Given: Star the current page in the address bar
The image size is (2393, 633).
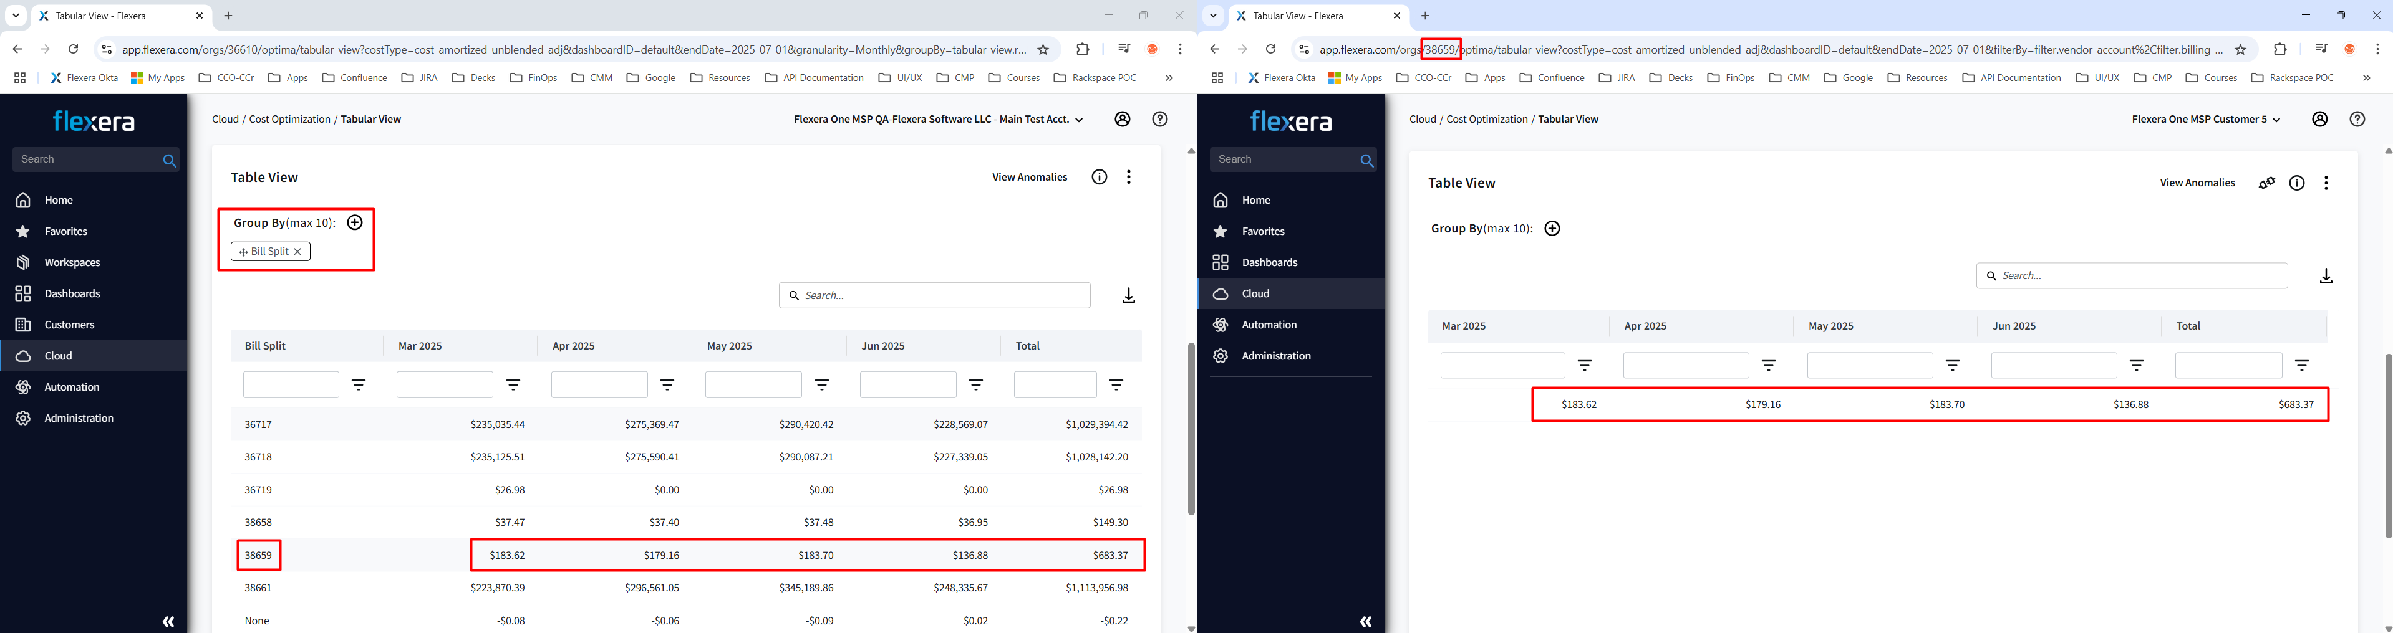Looking at the screenshot, I should coord(1043,48).
